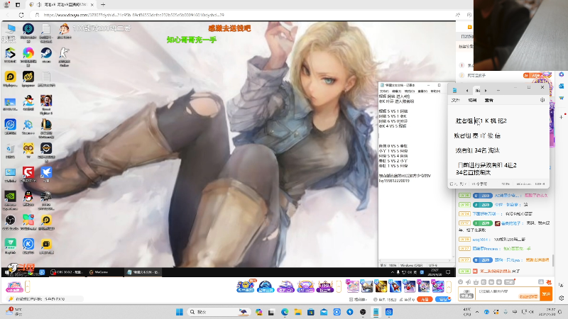The height and width of the screenshot is (319, 568).
Task: Refresh the browser page
Action: tap(21, 15)
